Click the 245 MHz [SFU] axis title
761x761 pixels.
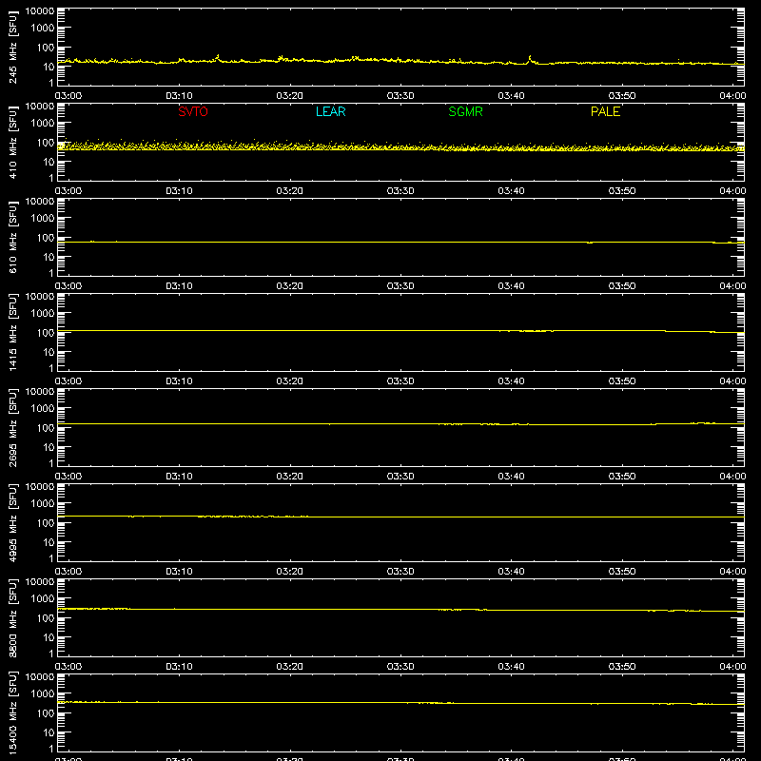coord(12,47)
